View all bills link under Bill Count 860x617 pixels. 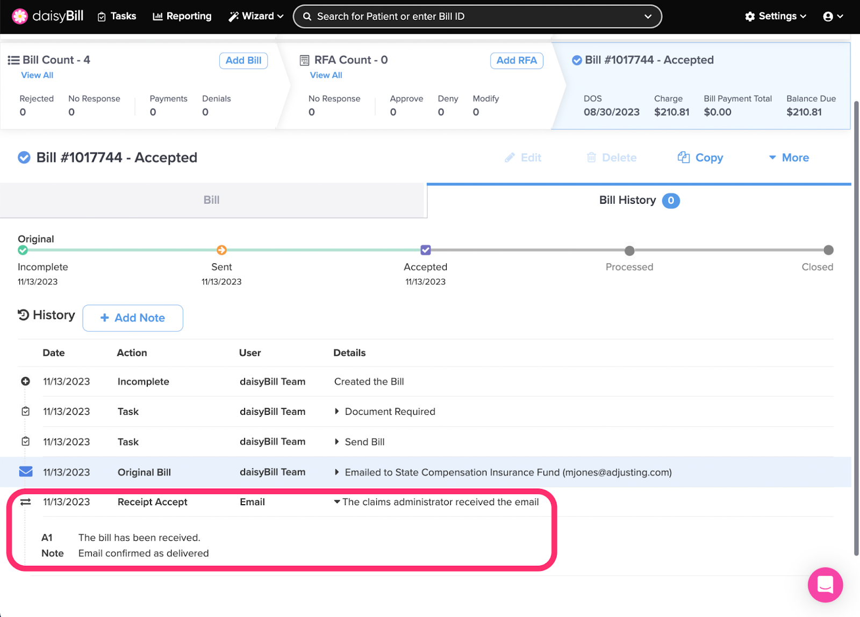click(37, 75)
